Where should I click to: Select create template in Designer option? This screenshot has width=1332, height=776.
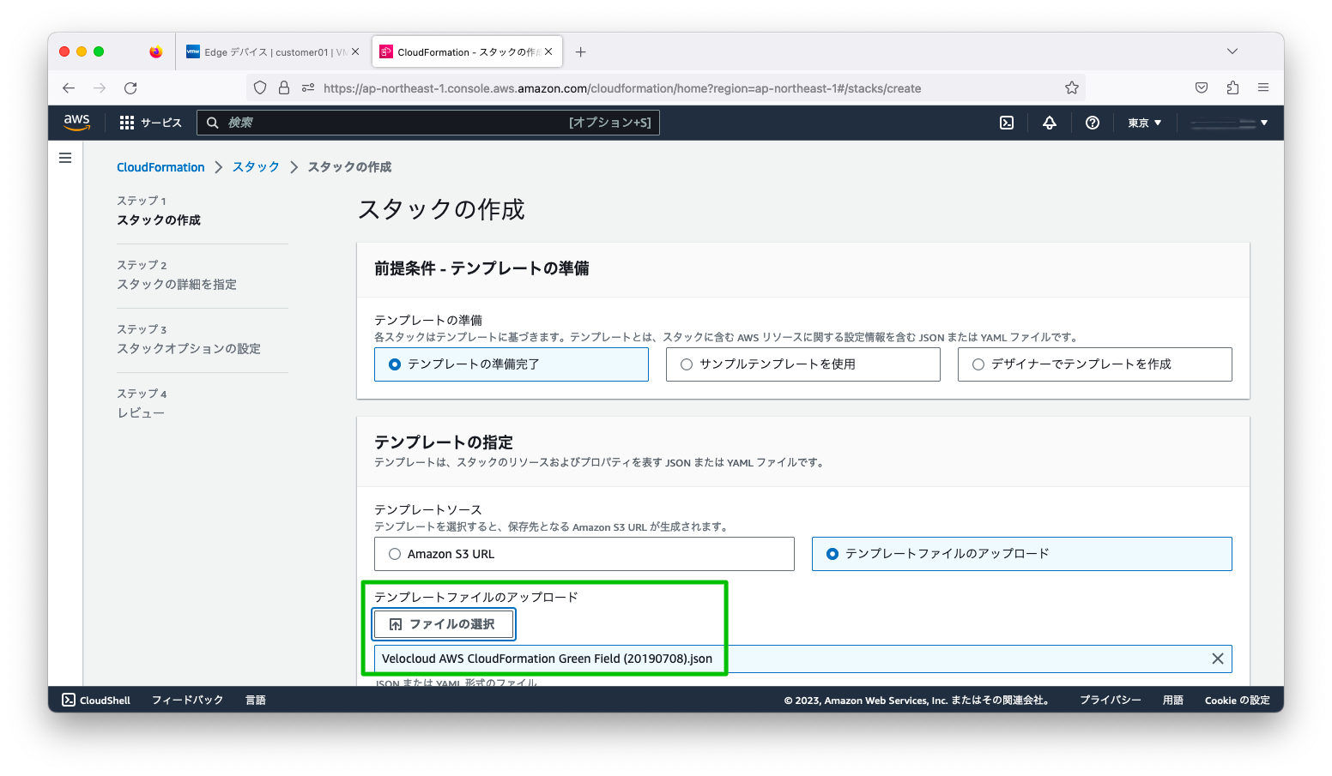click(1095, 364)
